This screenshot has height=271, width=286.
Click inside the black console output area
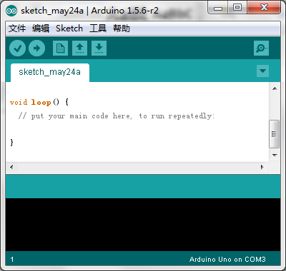click(x=143, y=225)
